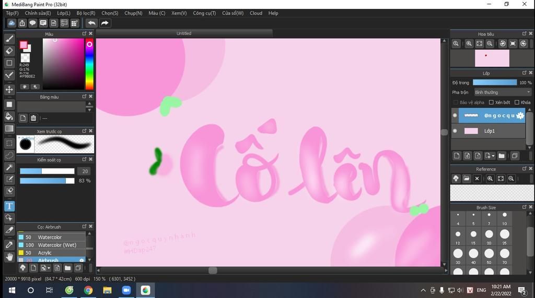
Task: Open the Tệp(F) menu
Action: pyautogui.click(x=12, y=13)
